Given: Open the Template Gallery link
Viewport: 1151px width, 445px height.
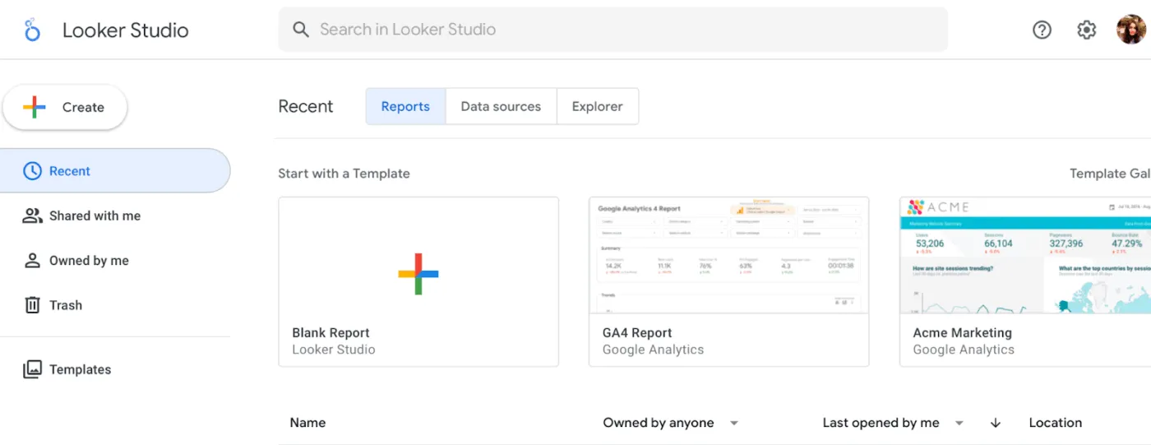Looking at the screenshot, I should (x=1110, y=174).
